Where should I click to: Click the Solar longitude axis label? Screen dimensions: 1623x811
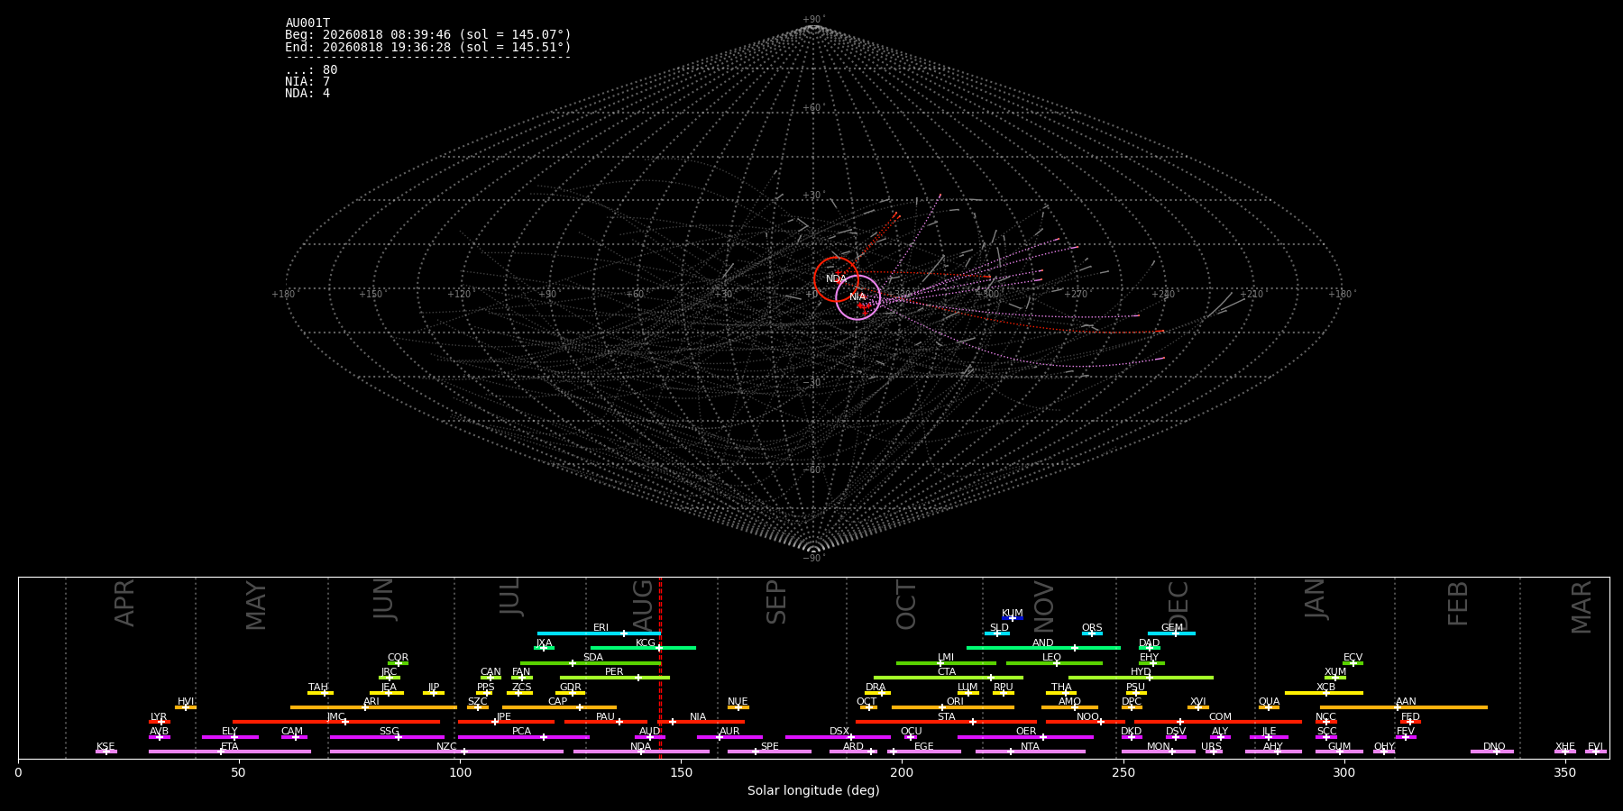[813, 791]
